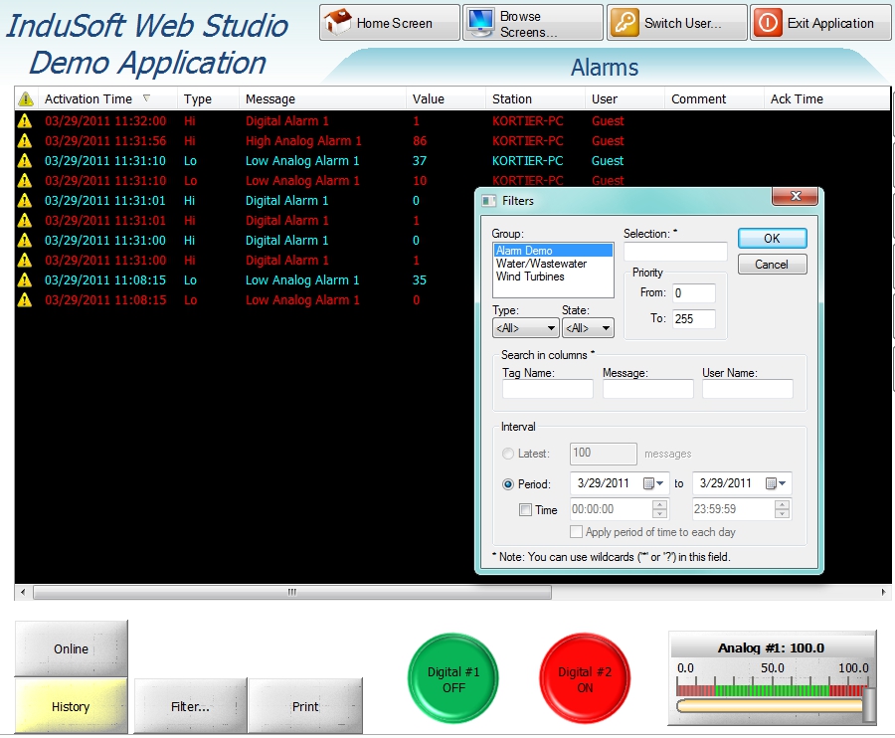
Task: Click the monitor icon on Browse Screens
Action: (x=480, y=23)
